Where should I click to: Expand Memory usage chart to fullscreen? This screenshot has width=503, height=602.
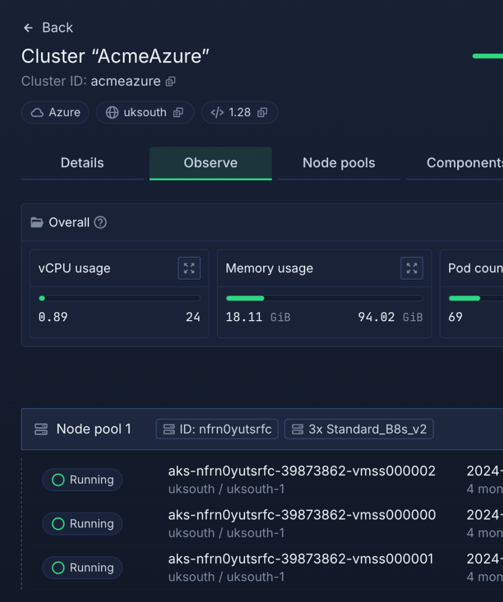click(411, 268)
